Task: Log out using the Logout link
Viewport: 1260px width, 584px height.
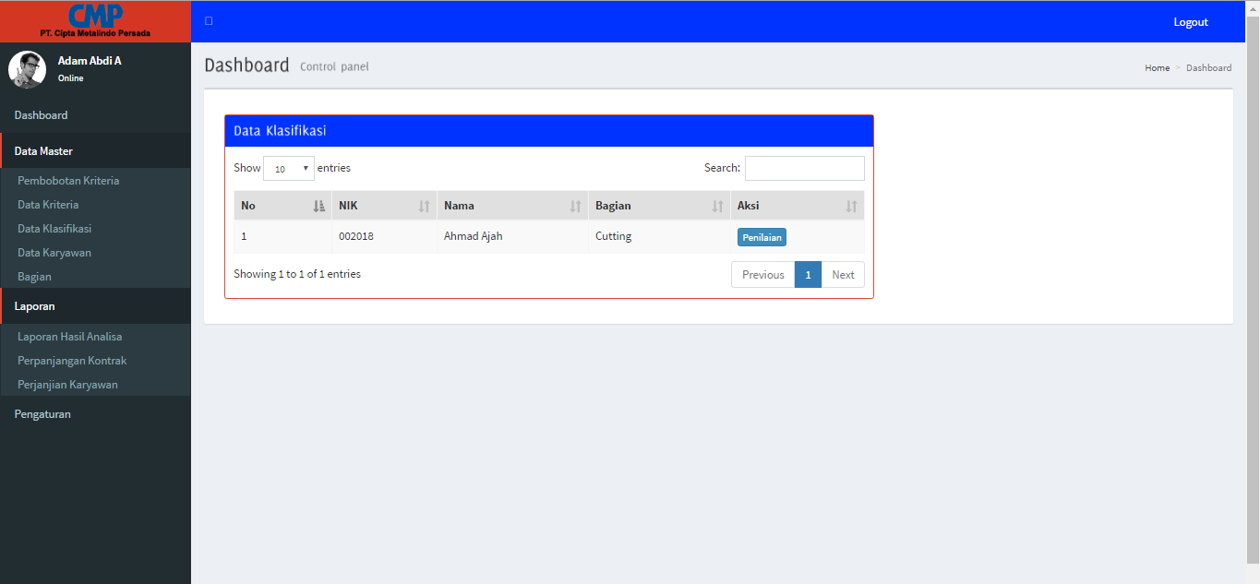Action: pos(1191,22)
